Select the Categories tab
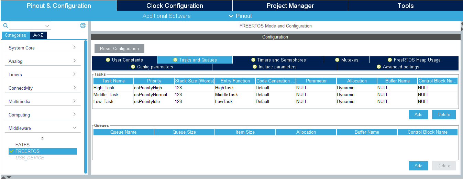Screen dimensions: 463x179 pyautogui.click(x=15, y=35)
